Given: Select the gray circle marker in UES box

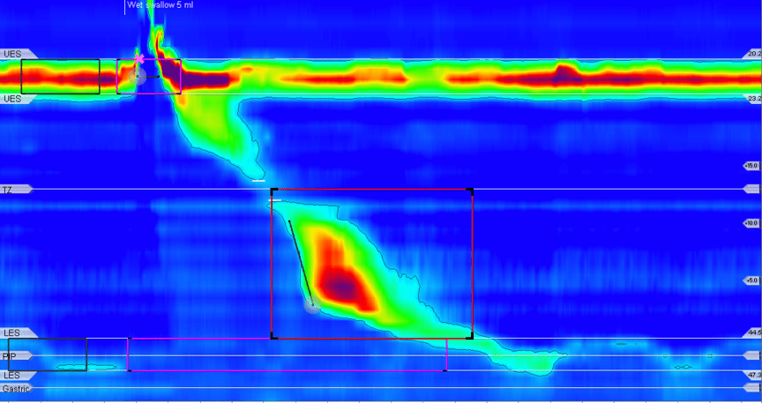Looking at the screenshot, I should click(x=136, y=77).
